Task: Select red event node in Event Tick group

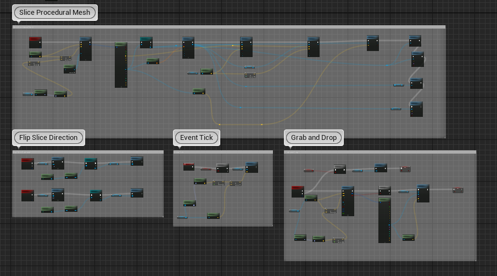Action: 189,167
